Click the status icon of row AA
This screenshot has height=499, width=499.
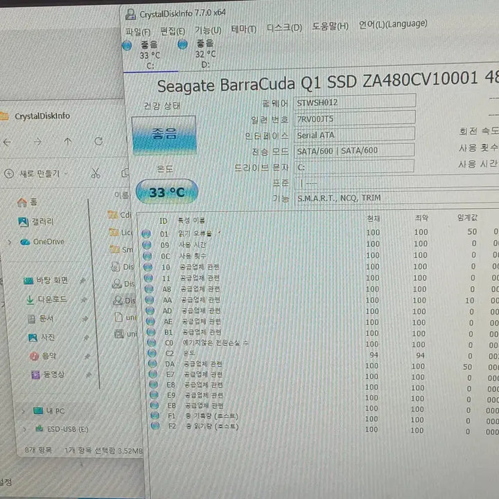pos(150,300)
